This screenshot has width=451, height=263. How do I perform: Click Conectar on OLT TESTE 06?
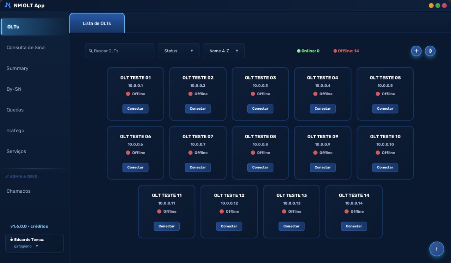[x=135, y=167]
